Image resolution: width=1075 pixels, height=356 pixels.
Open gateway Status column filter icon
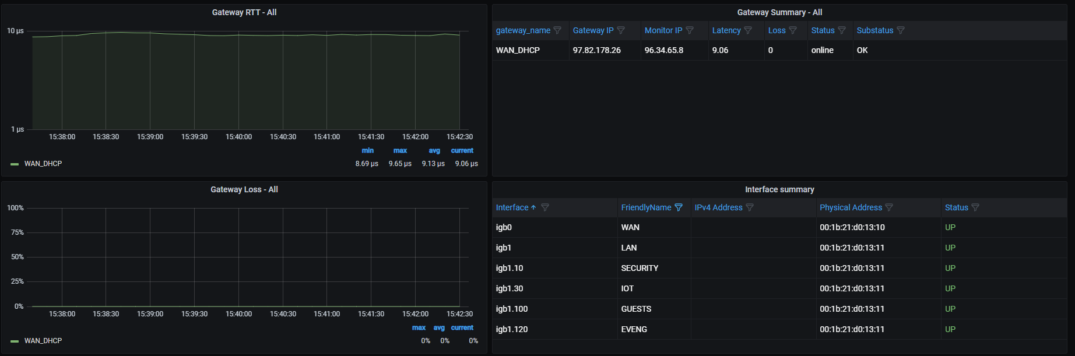(842, 30)
